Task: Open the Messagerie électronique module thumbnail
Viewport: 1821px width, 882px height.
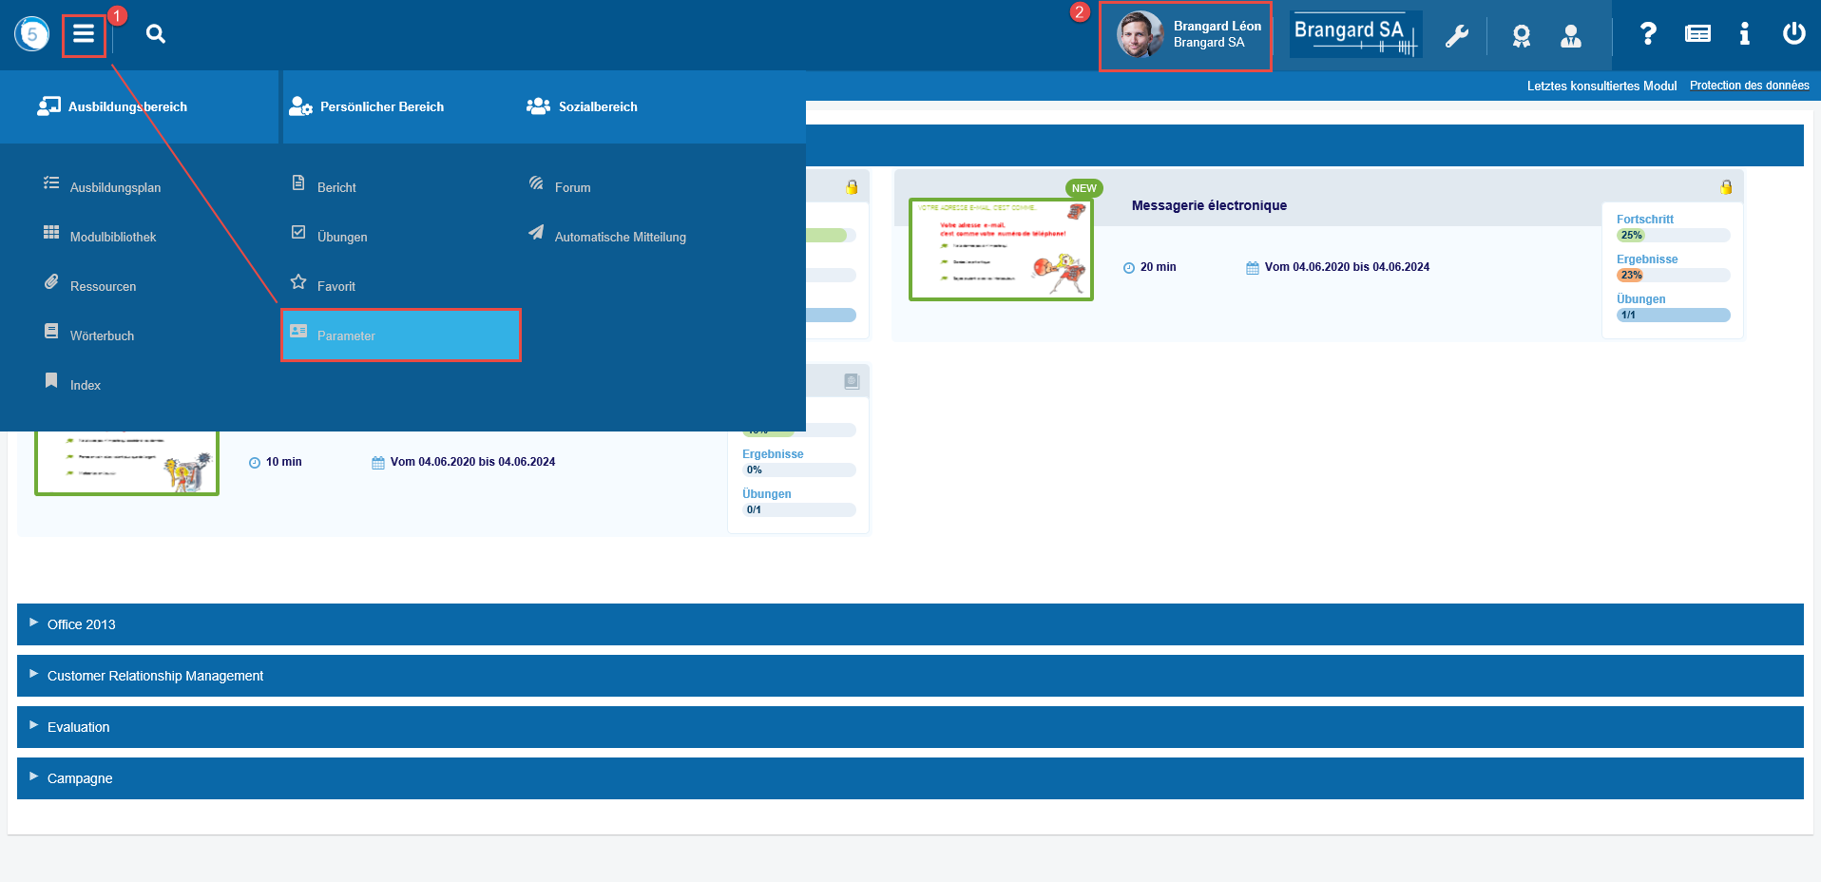Action: [x=1001, y=249]
